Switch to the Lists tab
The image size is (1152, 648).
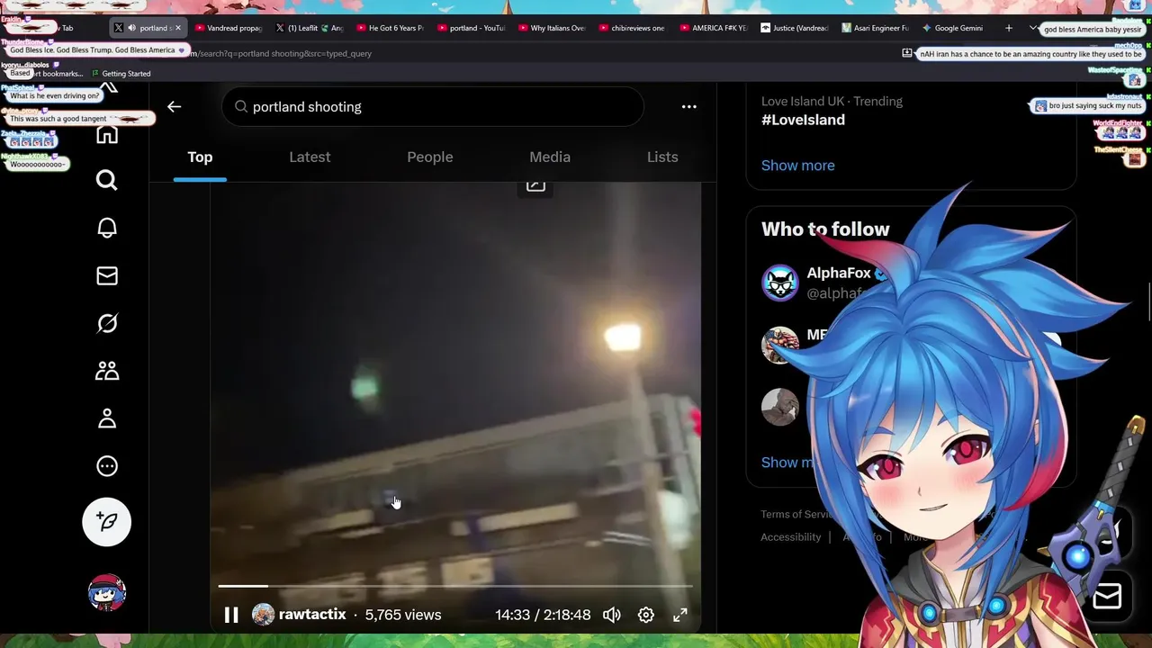[x=662, y=157]
